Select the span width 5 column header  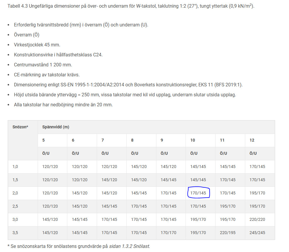tap(44, 140)
